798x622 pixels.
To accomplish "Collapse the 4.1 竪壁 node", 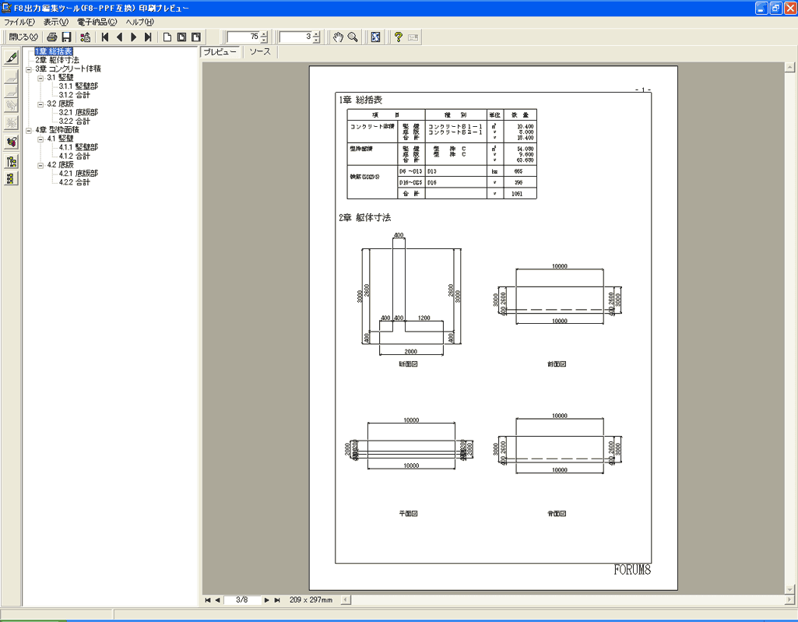I will click(40, 139).
